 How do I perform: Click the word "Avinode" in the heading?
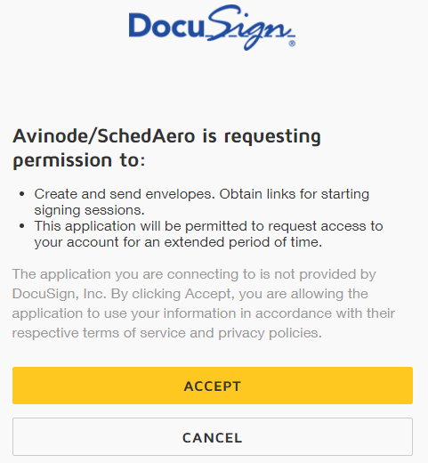pos(50,136)
